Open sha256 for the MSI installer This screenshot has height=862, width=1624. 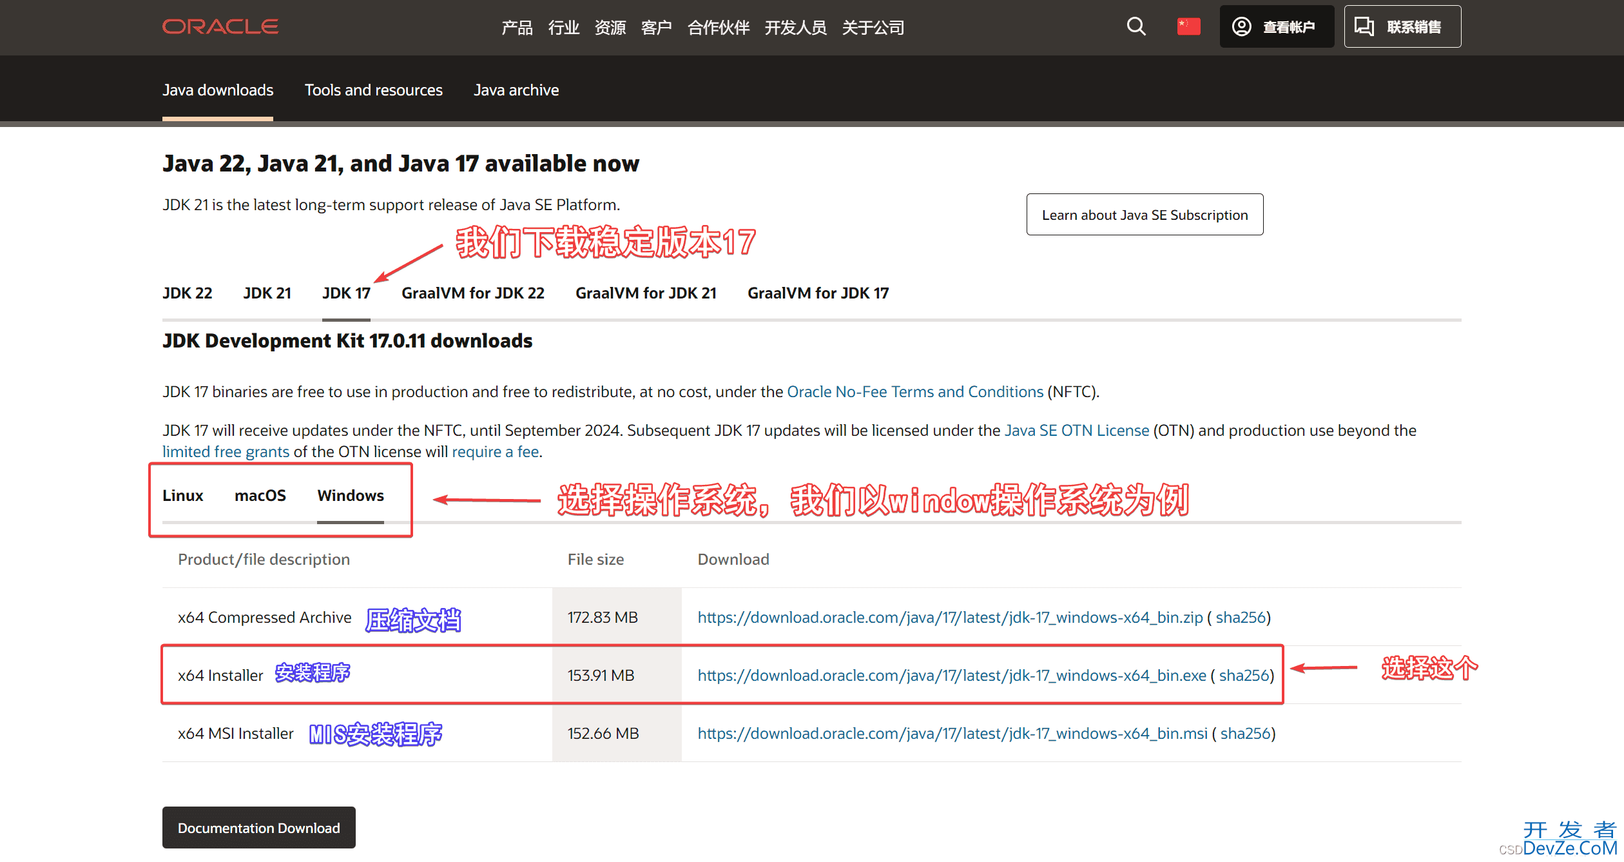(1245, 734)
